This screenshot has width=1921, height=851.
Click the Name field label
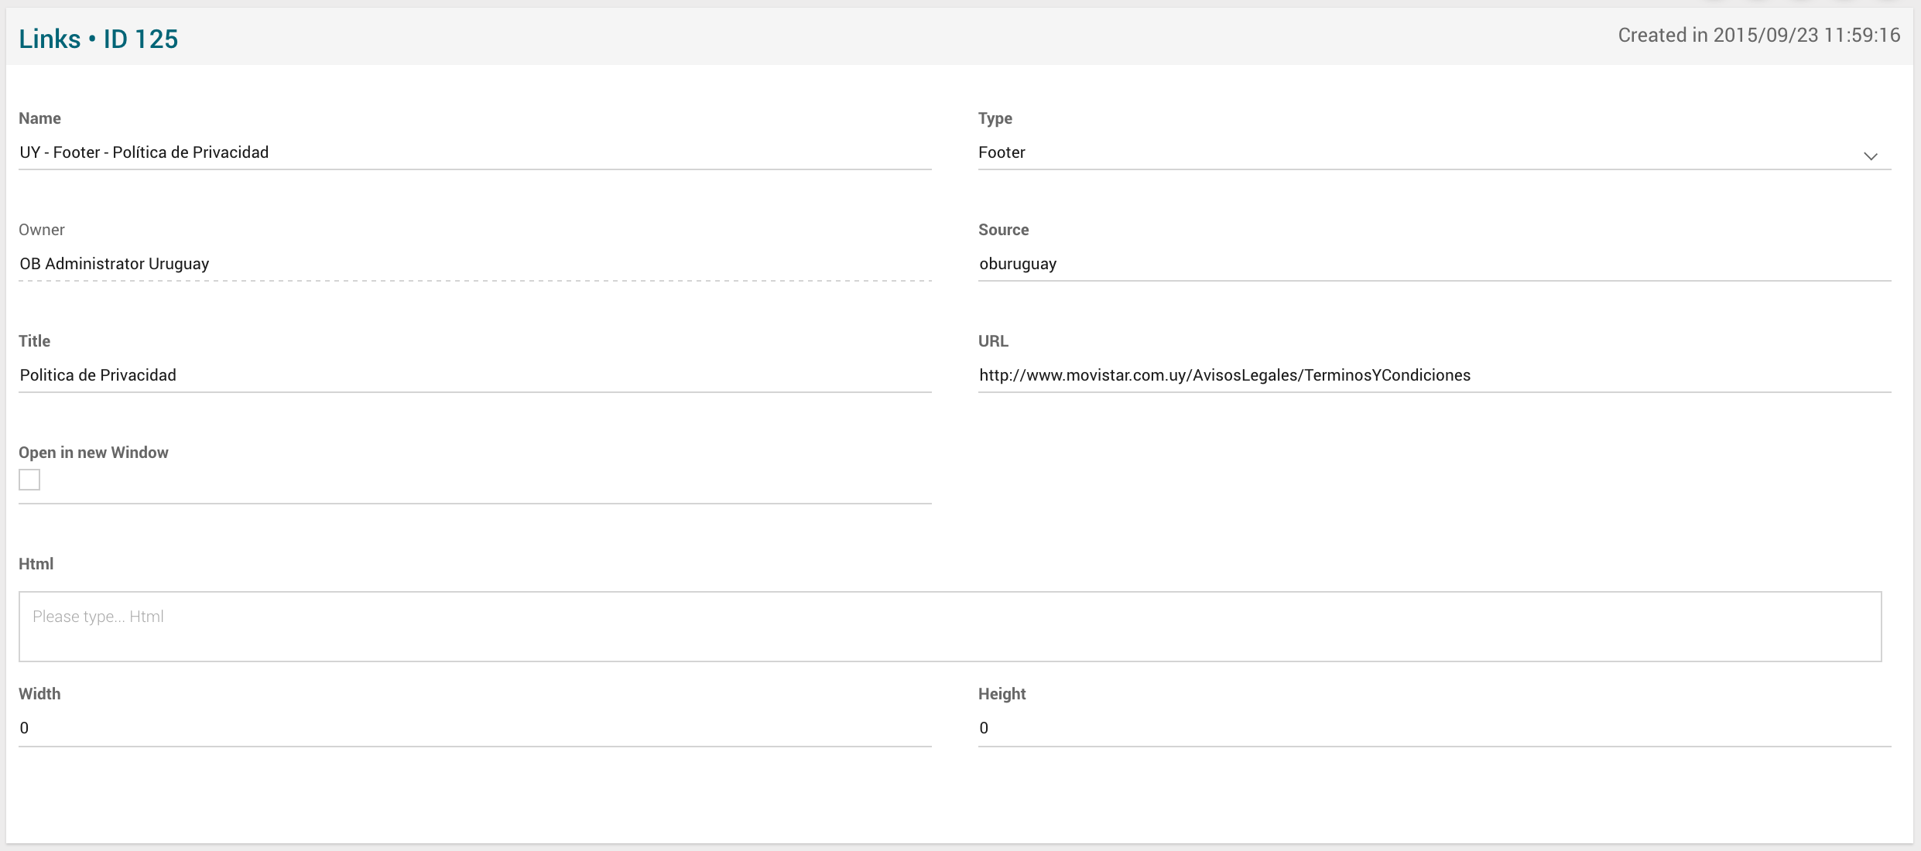[39, 118]
